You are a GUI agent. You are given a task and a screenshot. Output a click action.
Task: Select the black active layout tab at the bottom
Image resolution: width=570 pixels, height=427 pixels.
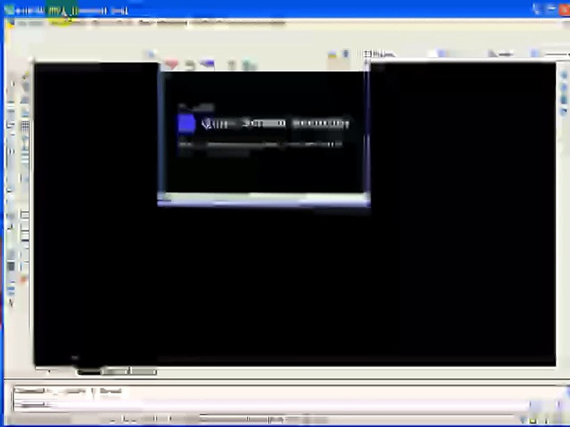(90, 372)
